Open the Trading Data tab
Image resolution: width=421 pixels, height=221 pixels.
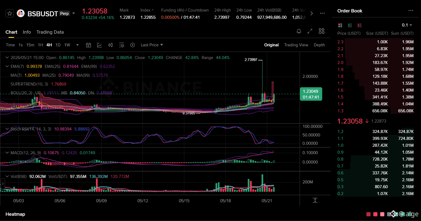click(50, 32)
